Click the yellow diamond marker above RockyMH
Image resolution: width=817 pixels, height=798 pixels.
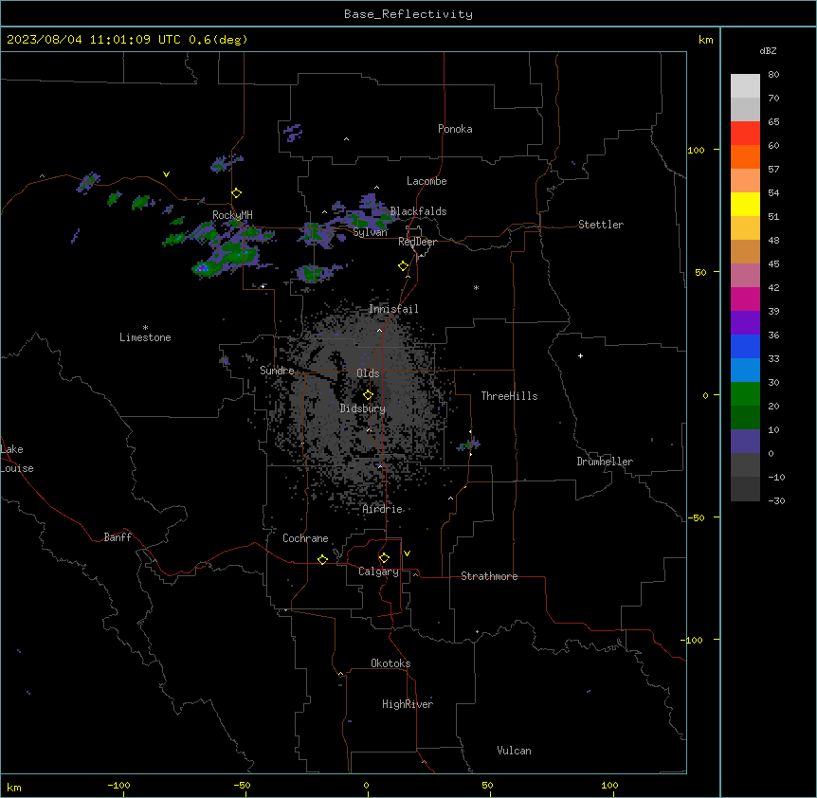237,193
